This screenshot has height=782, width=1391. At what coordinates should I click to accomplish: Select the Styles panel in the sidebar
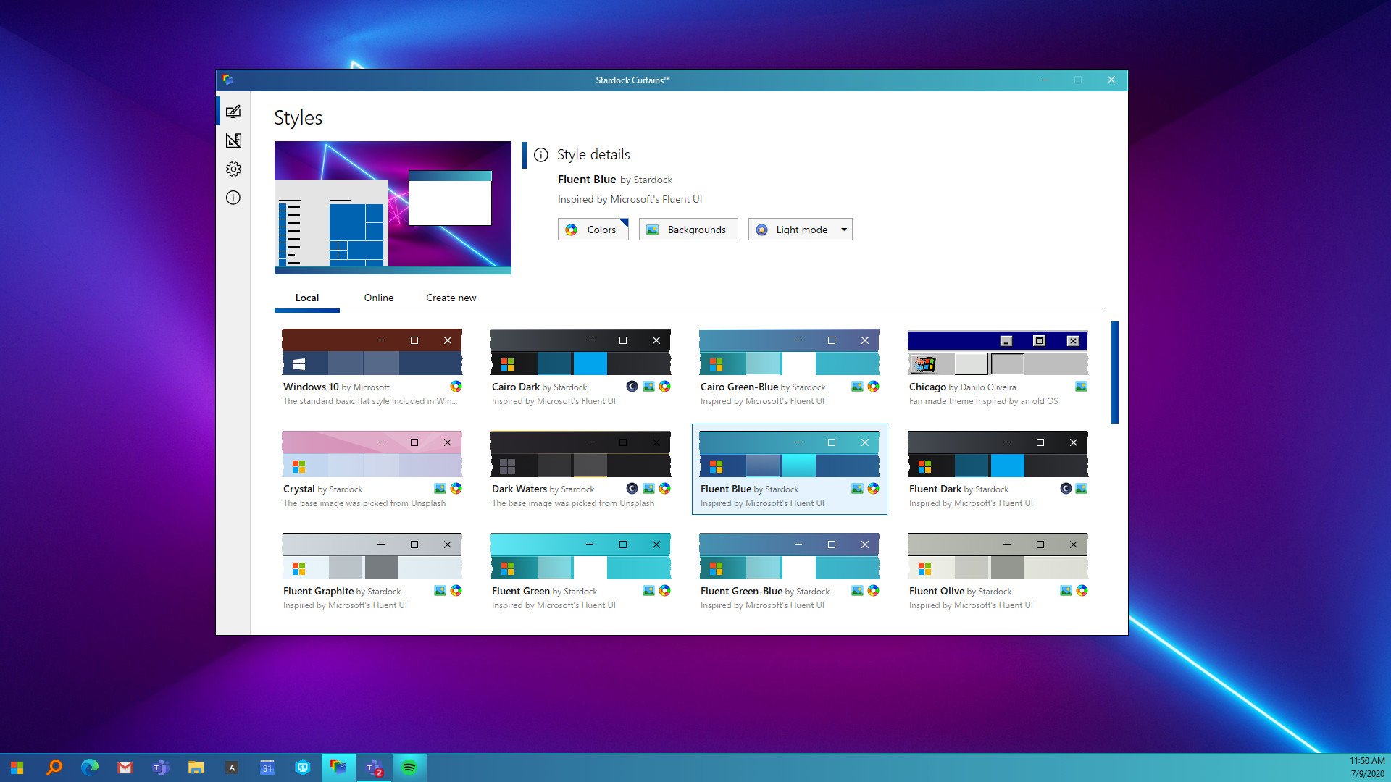tap(233, 111)
